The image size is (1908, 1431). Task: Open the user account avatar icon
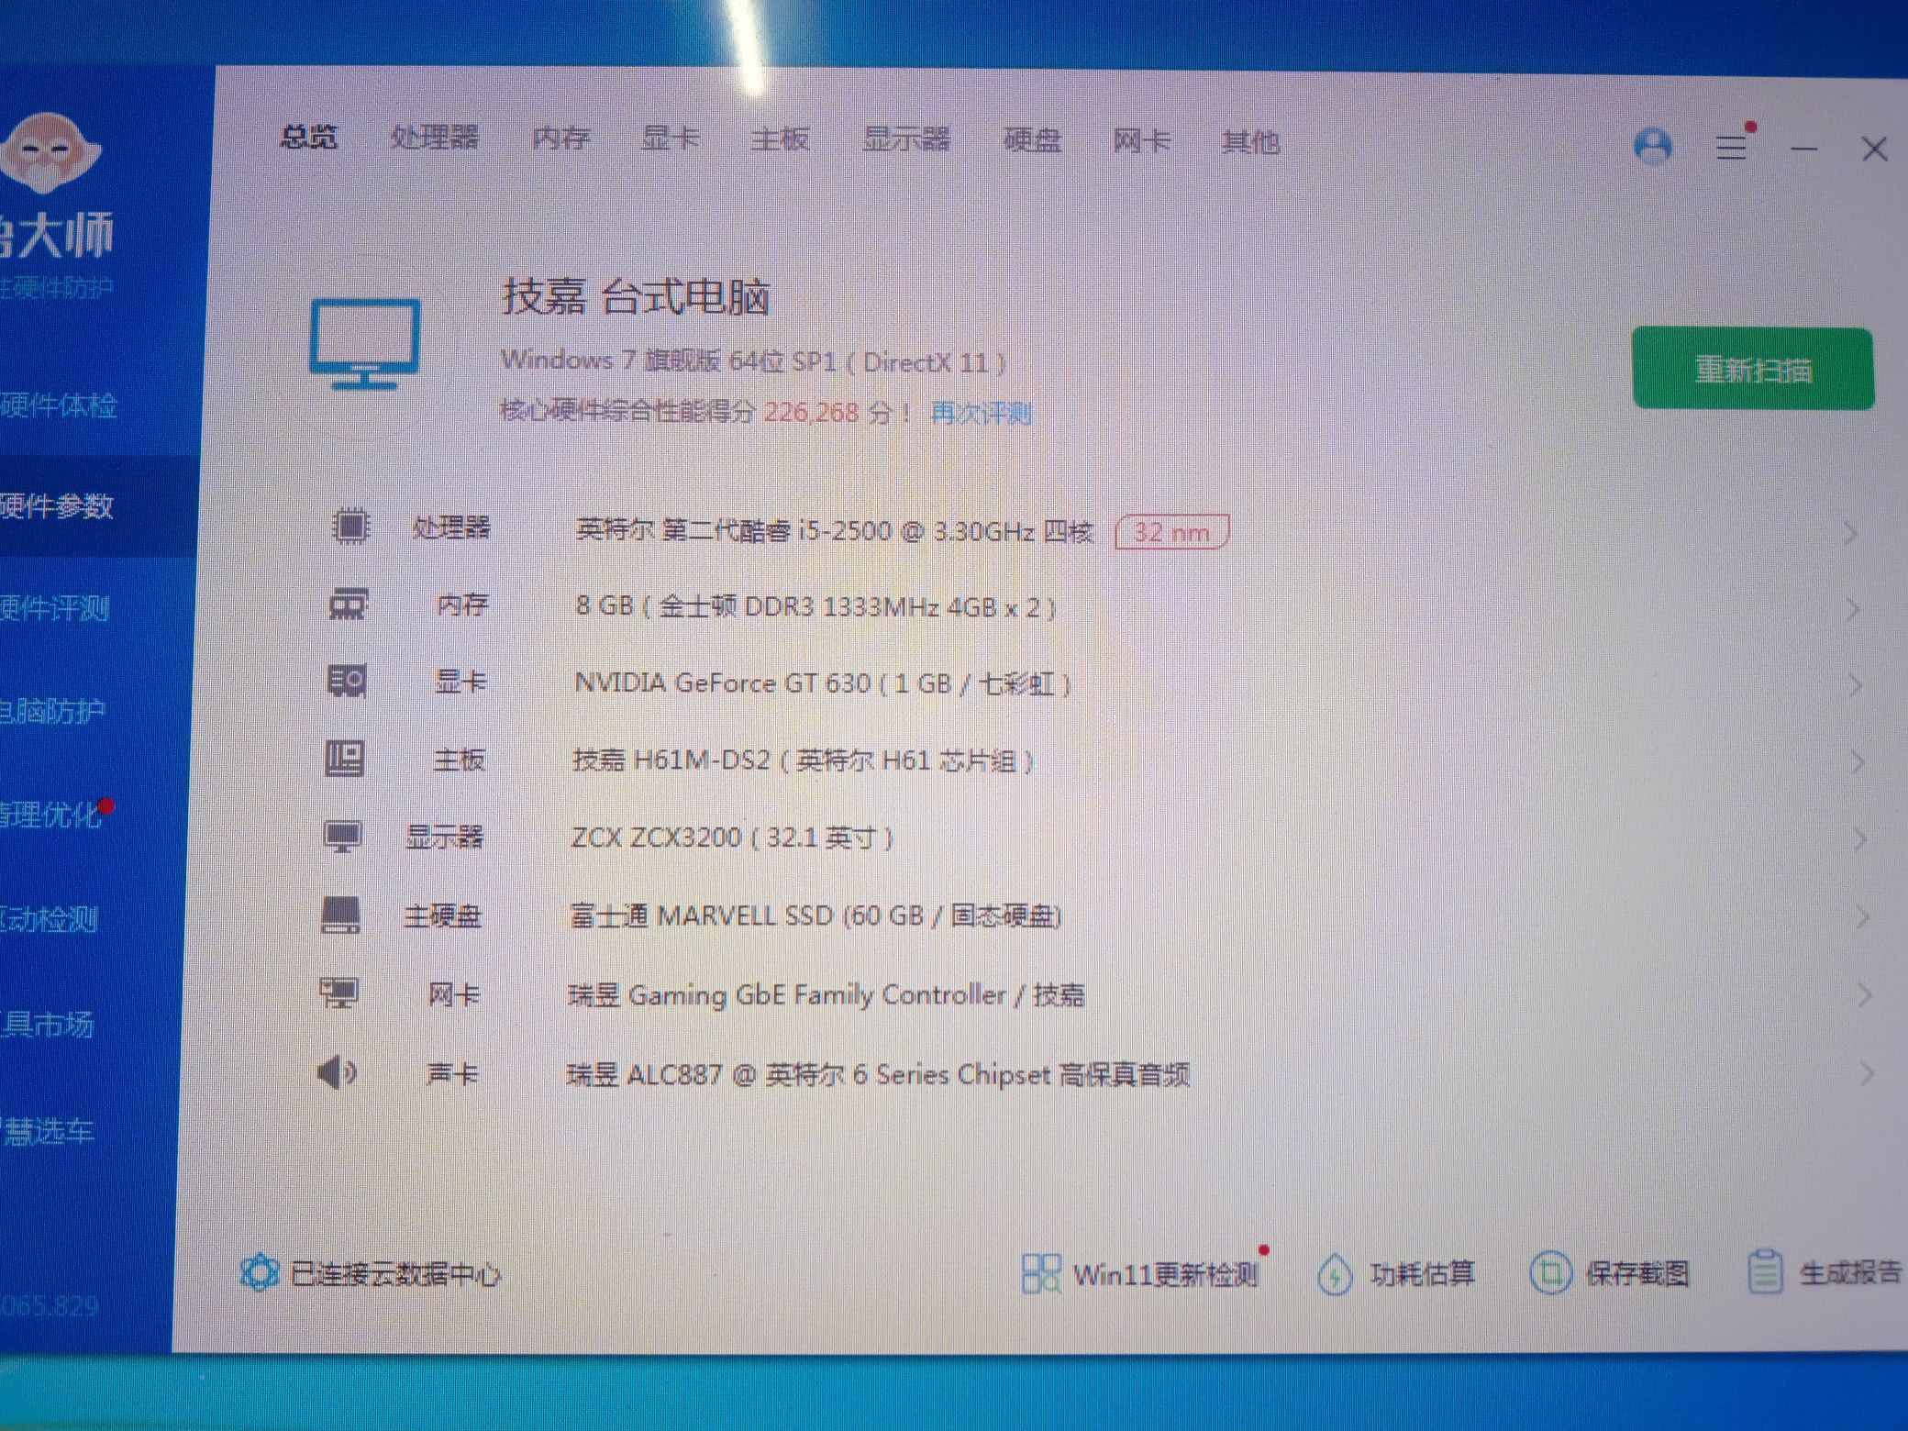coord(1653,147)
